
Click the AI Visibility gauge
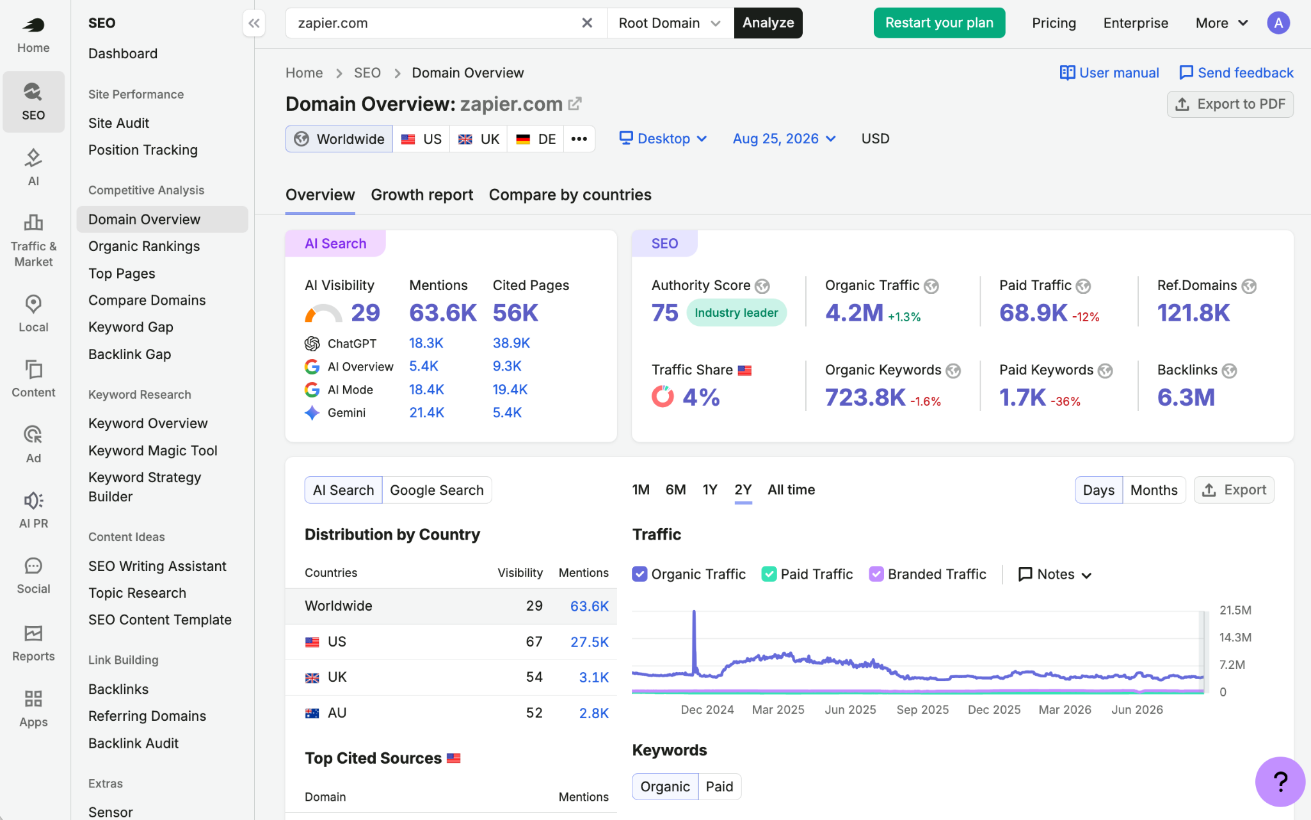click(x=323, y=313)
